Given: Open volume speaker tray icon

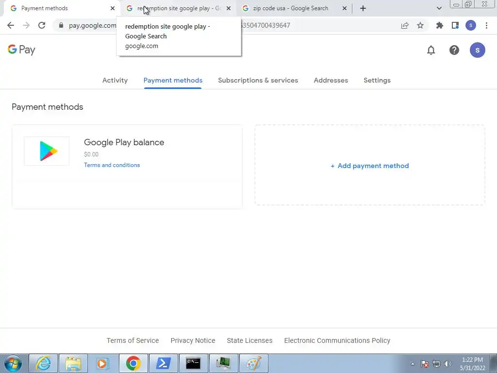Looking at the screenshot, I should coord(448,364).
